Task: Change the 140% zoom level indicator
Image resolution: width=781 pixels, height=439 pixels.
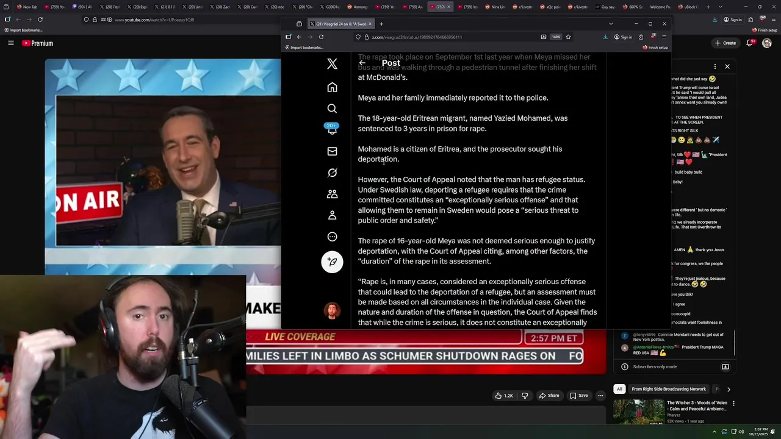Action: pos(556,37)
